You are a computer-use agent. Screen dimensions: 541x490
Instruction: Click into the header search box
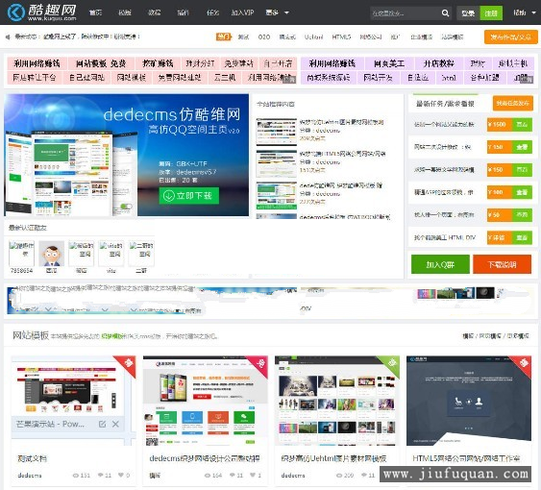[406, 13]
